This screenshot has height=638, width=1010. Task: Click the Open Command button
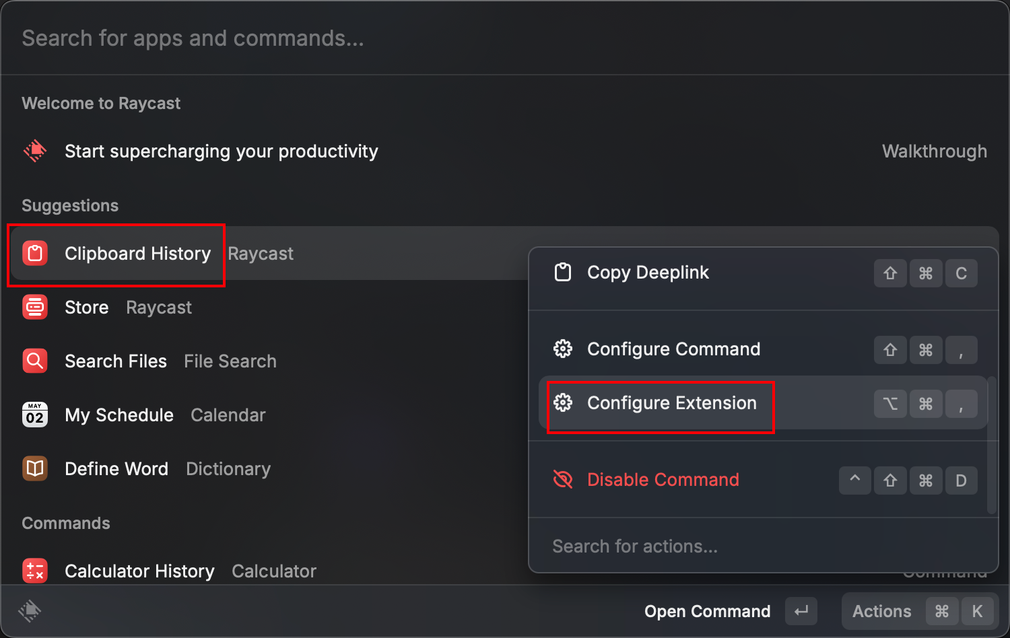click(731, 611)
